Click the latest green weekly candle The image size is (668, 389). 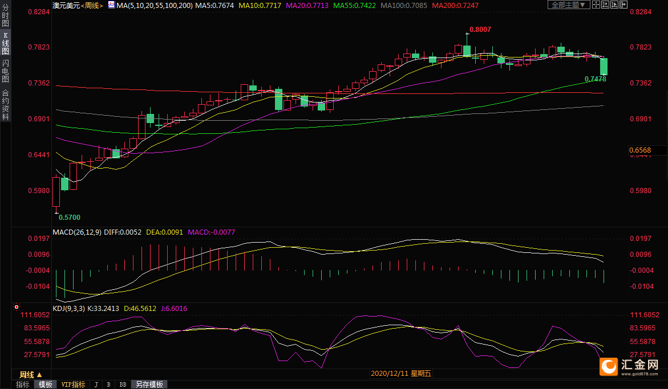(604, 66)
